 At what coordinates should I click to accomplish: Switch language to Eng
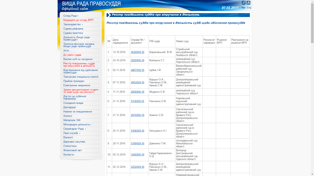click(x=249, y=7)
